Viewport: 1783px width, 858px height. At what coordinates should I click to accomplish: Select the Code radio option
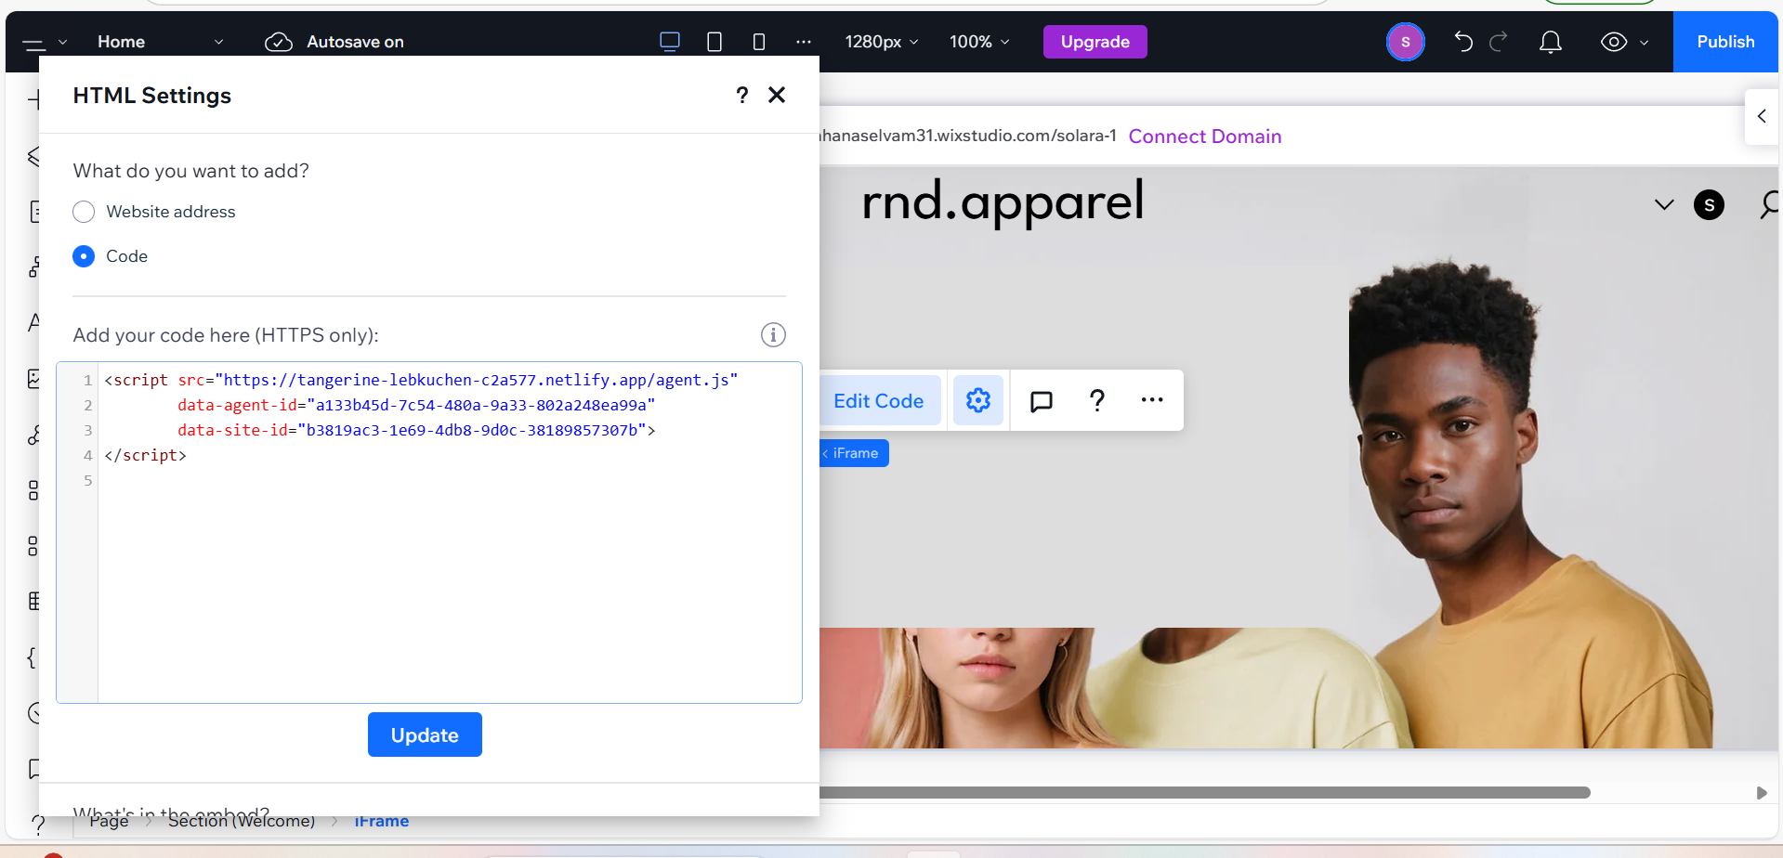click(x=84, y=256)
